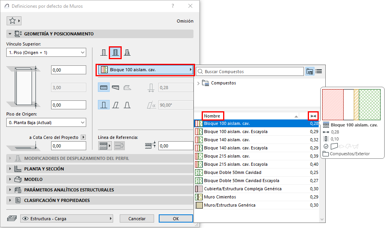This screenshot has width=385, height=228.
Task: Open Estructura - Carga layer dropdown
Action: coord(67,218)
